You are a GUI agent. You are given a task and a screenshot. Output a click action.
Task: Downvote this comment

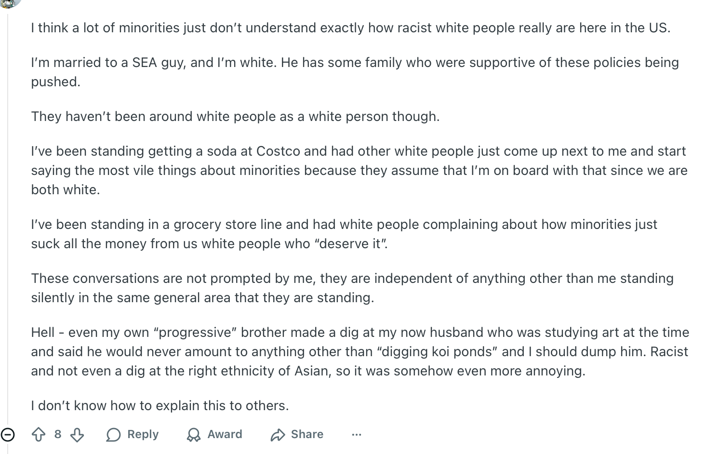point(77,435)
